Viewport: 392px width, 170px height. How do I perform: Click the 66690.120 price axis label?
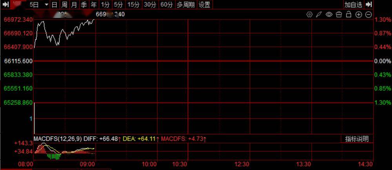pyautogui.click(x=18, y=33)
